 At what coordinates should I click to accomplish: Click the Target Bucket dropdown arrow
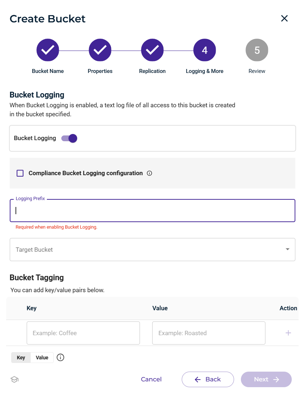coord(287,249)
